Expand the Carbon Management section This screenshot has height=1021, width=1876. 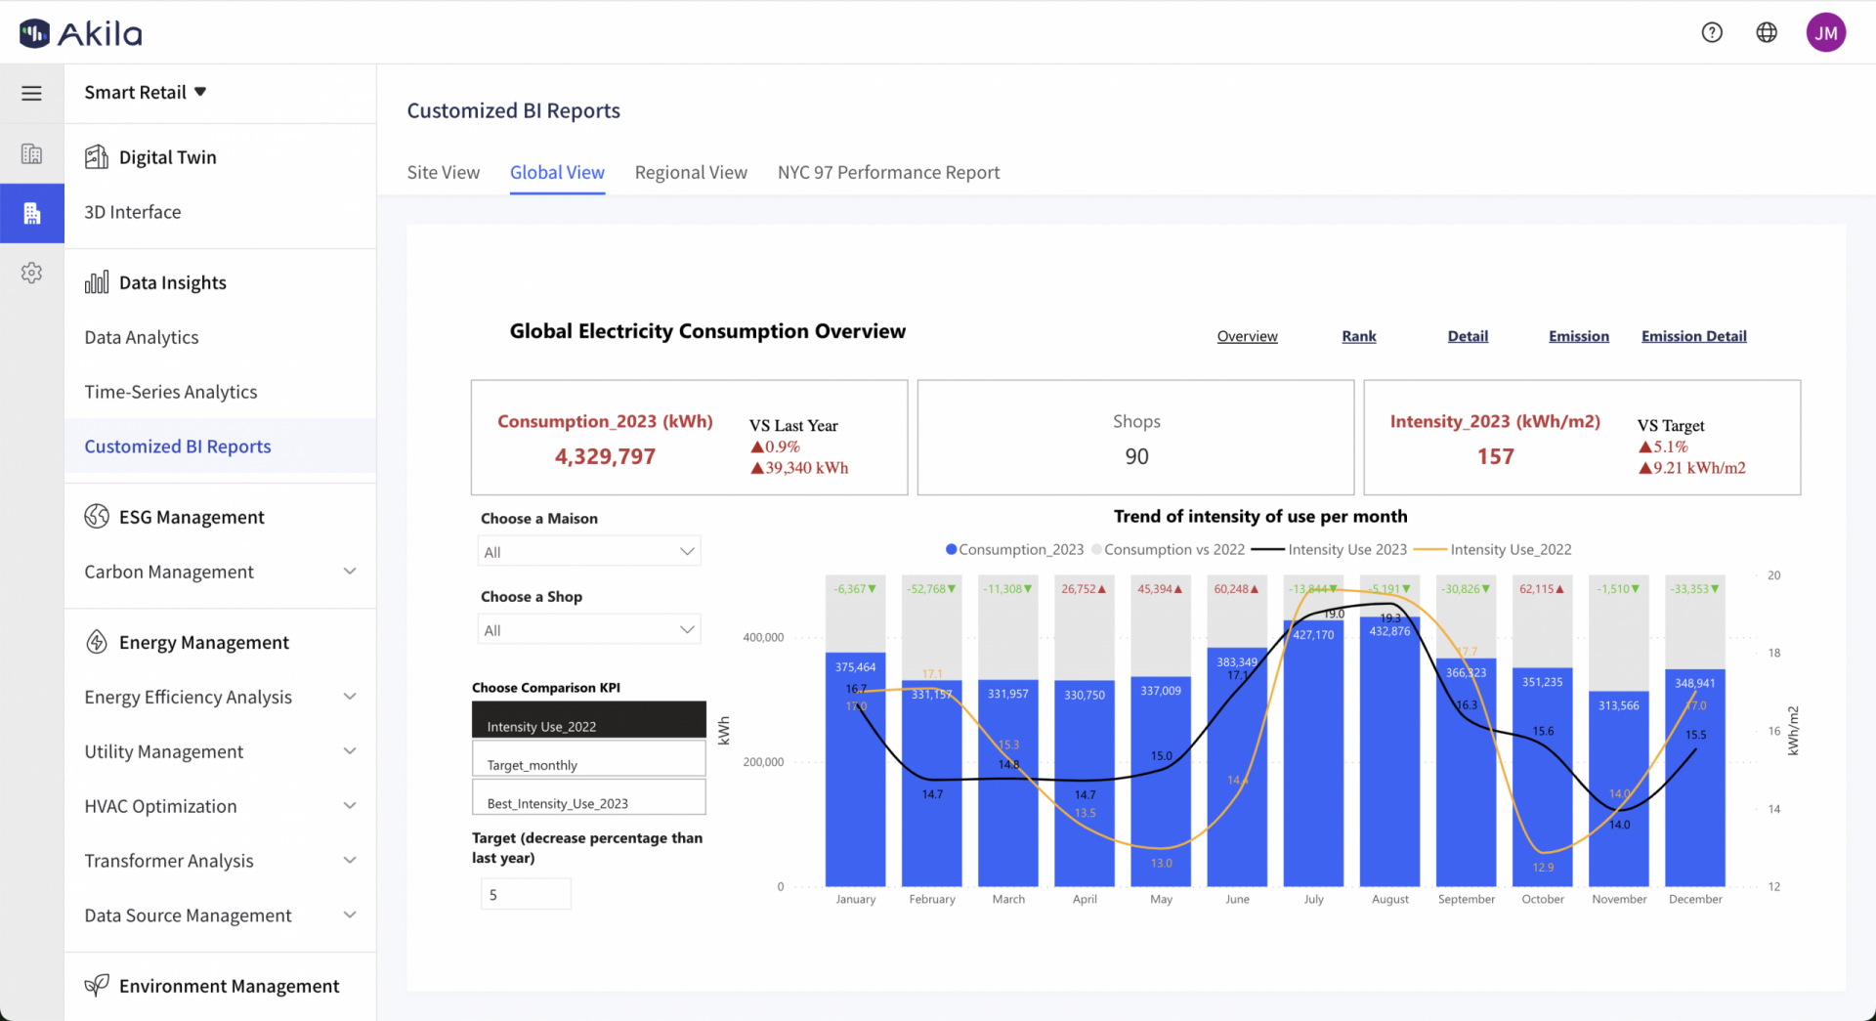click(350, 572)
